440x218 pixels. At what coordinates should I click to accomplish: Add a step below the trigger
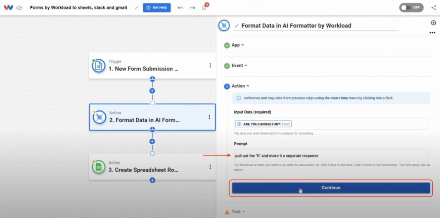(x=153, y=91)
